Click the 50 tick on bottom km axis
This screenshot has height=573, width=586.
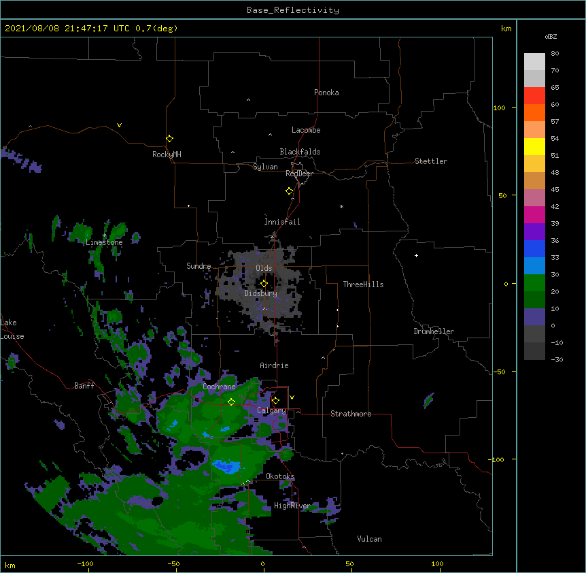click(x=349, y=563)
